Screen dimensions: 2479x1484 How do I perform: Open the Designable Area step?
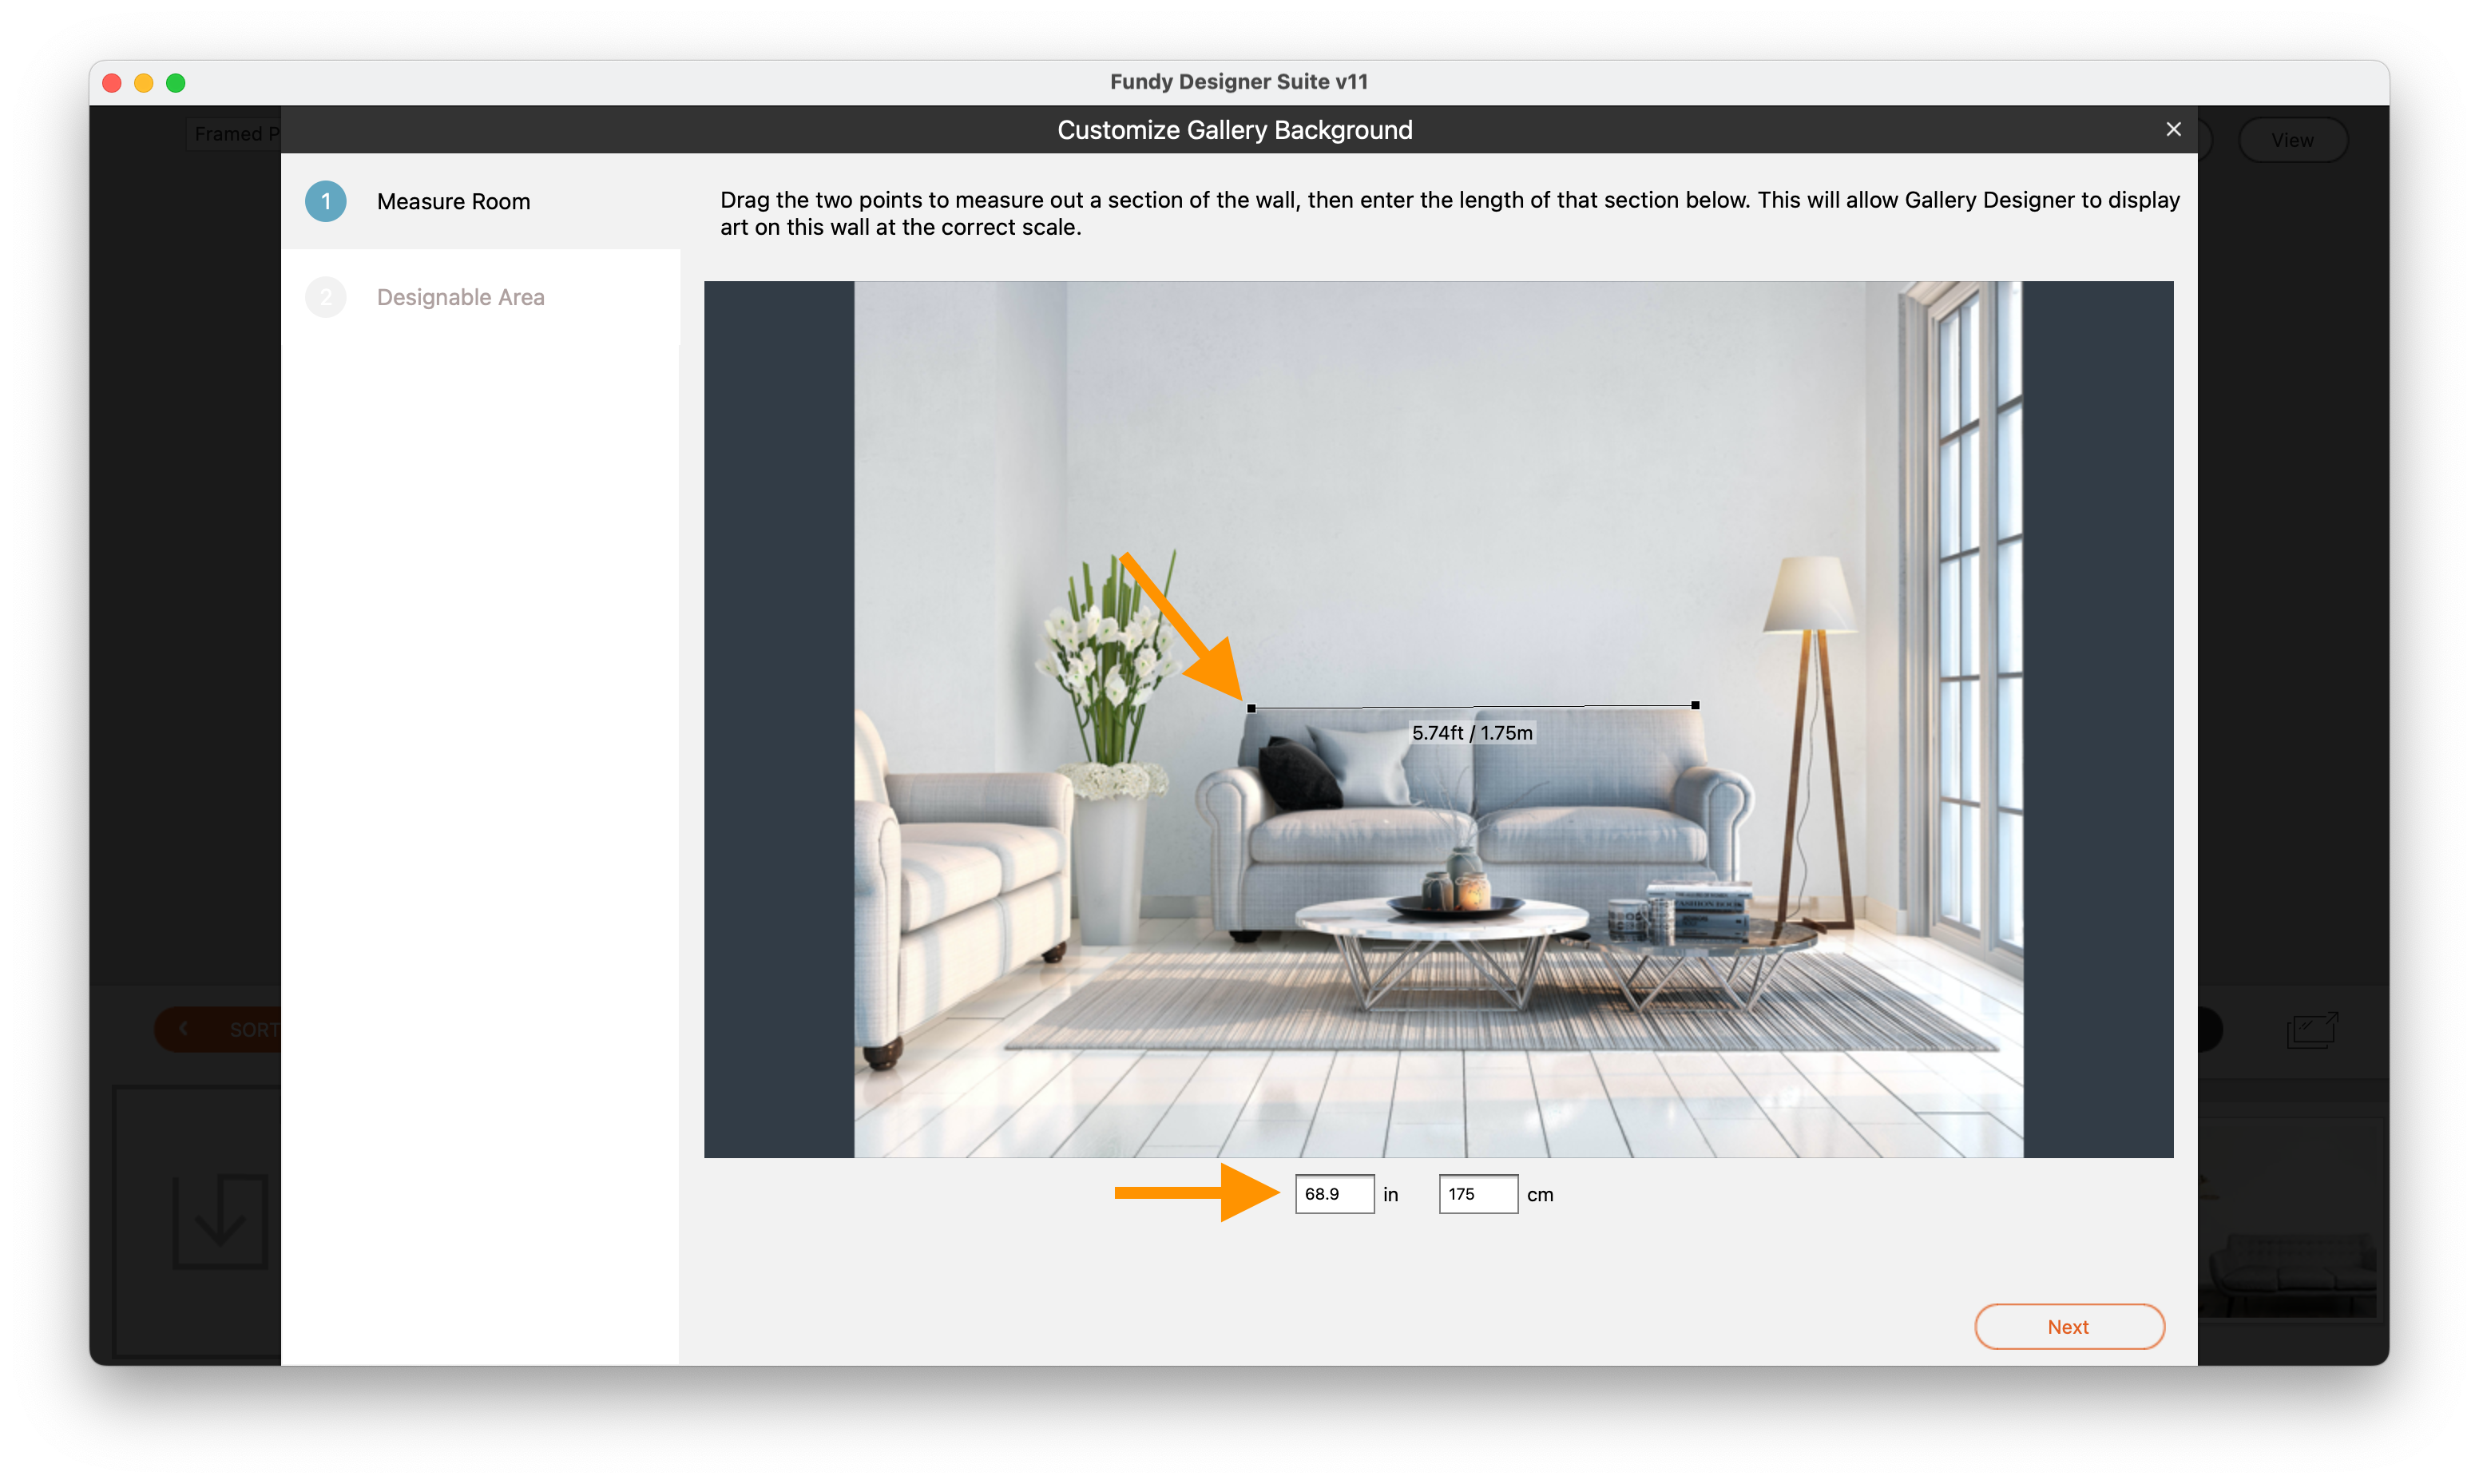click(x=481, y=297)
